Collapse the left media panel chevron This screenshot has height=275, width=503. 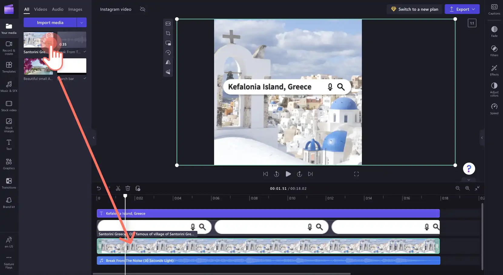click(94, 137)
